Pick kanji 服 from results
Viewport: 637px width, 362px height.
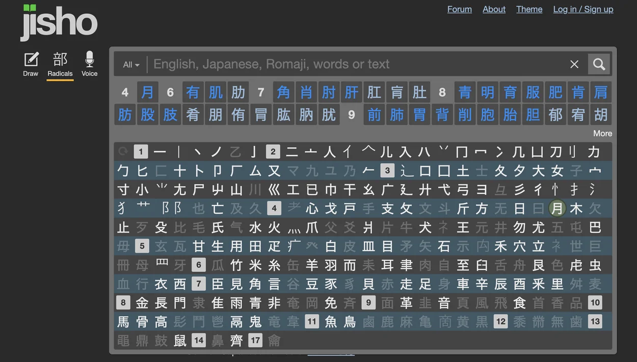click(533, 92)
